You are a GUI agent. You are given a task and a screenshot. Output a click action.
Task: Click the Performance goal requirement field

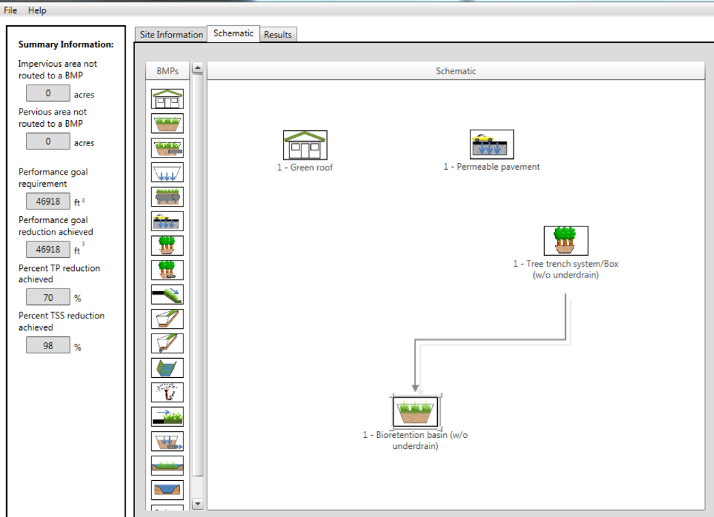[x=47, y=201]
